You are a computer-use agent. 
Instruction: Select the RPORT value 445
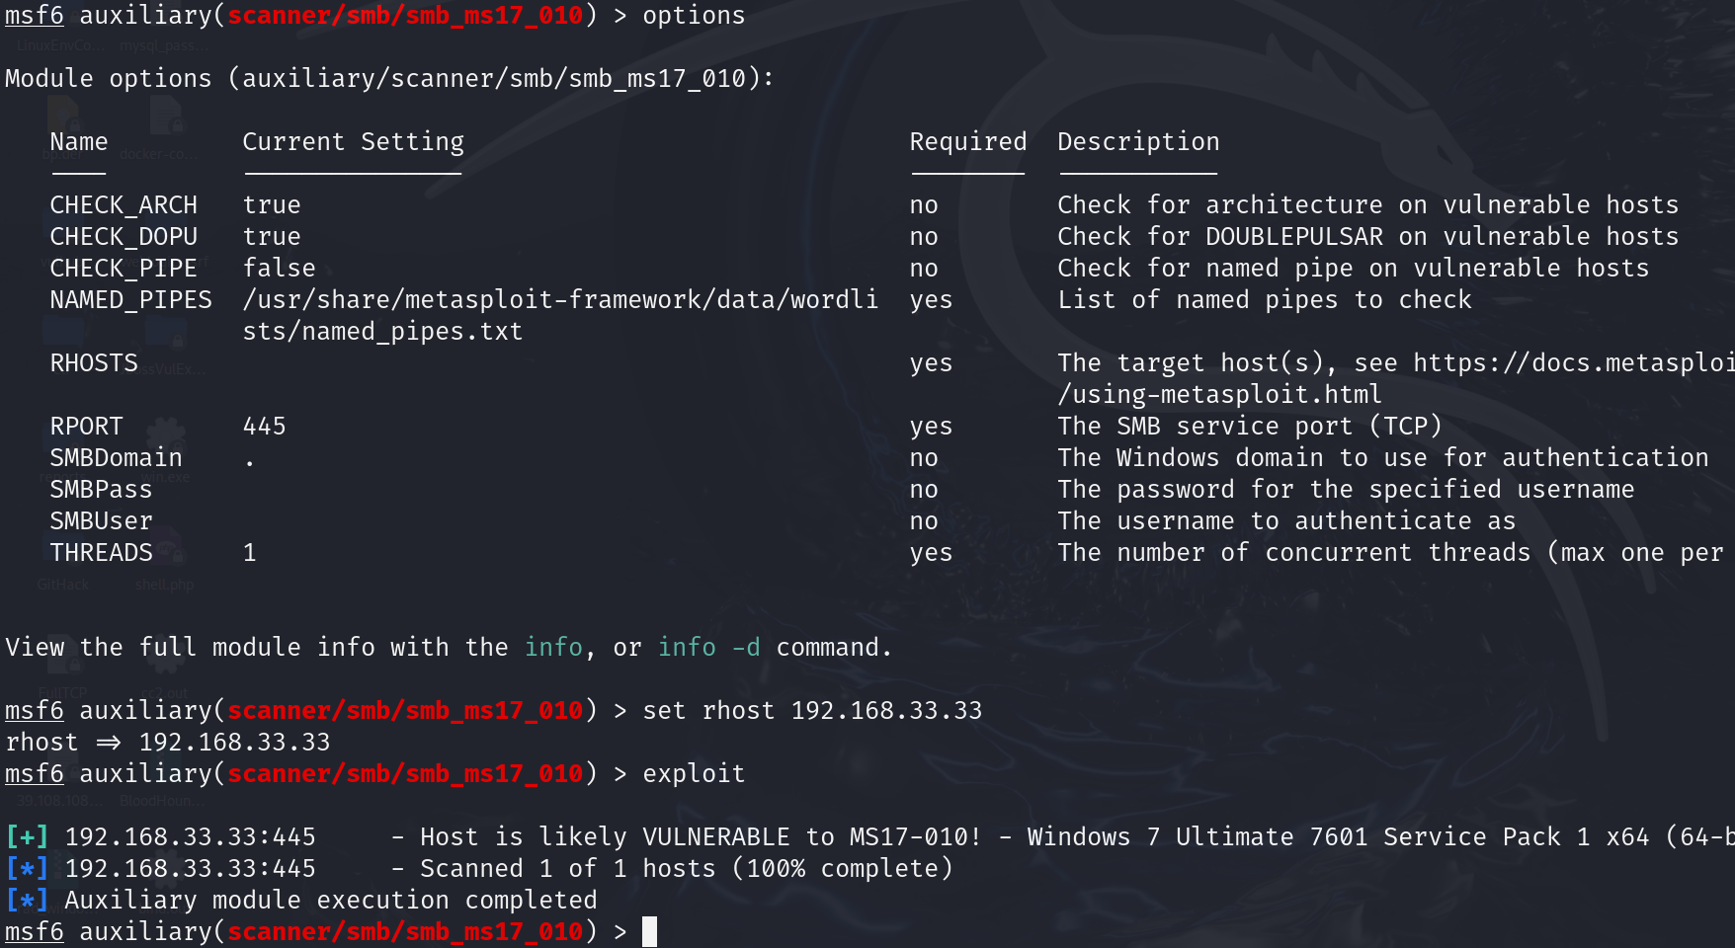coord(265,427)
